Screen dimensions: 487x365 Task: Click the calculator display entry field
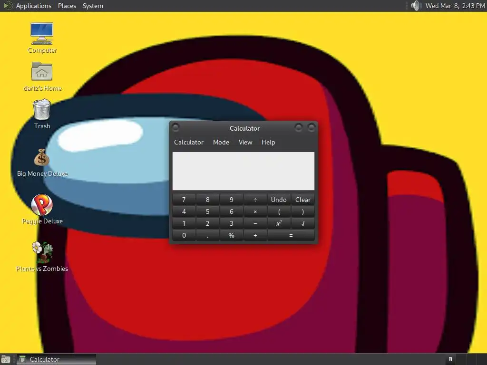pos(243,171)
